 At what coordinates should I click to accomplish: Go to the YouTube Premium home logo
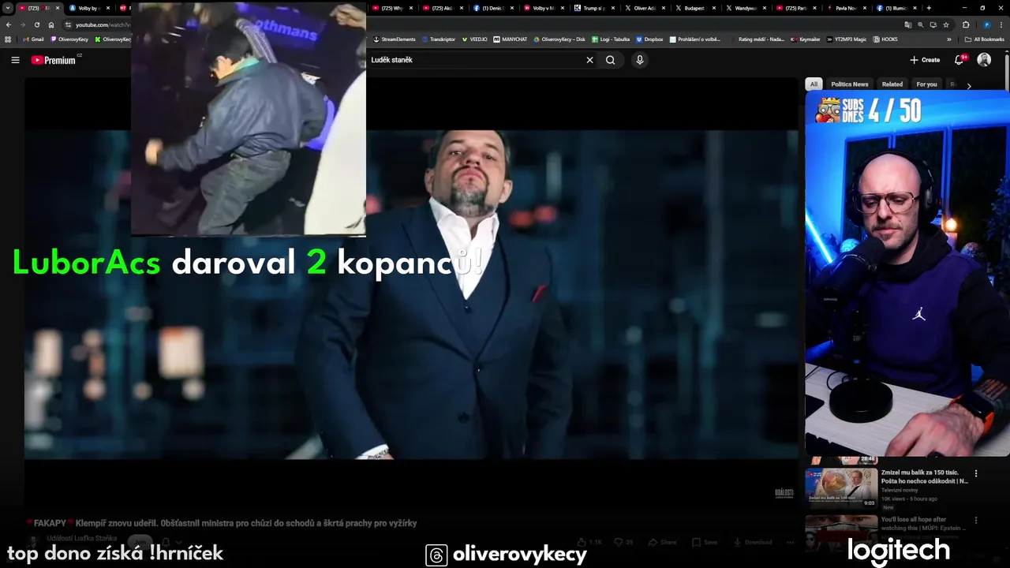[x=54, y=60]
